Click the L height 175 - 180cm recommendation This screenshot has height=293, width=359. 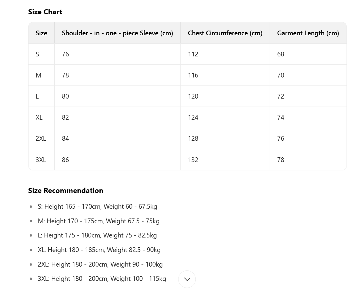97,235
